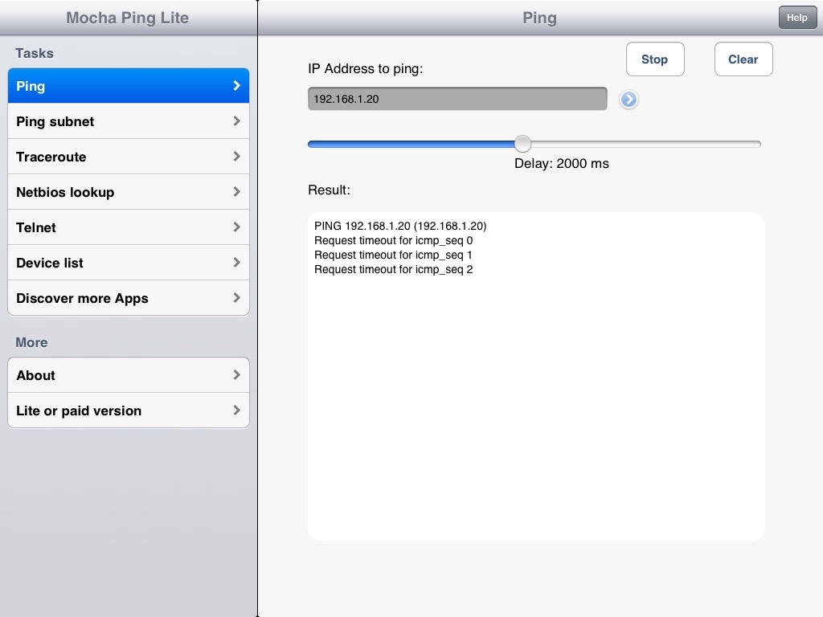This screenshot has height=617, width=823.
Task: Click chevron on Lite or paid version row
Action: click(237, 411)
